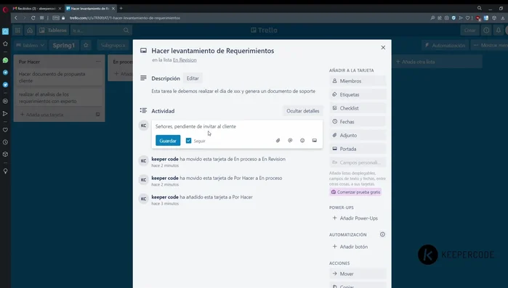
Task: Click Editar next to Descripción
Action: coord(193,78)
